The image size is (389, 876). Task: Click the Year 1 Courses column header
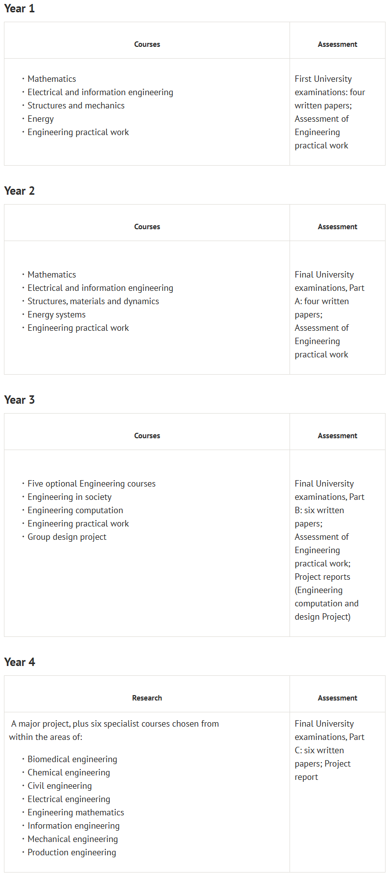pos(147,44)
